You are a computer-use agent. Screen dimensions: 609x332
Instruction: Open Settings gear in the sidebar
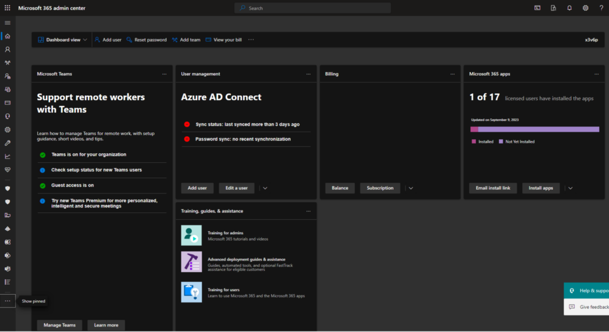pyautogui.click(x=7, y=130)
